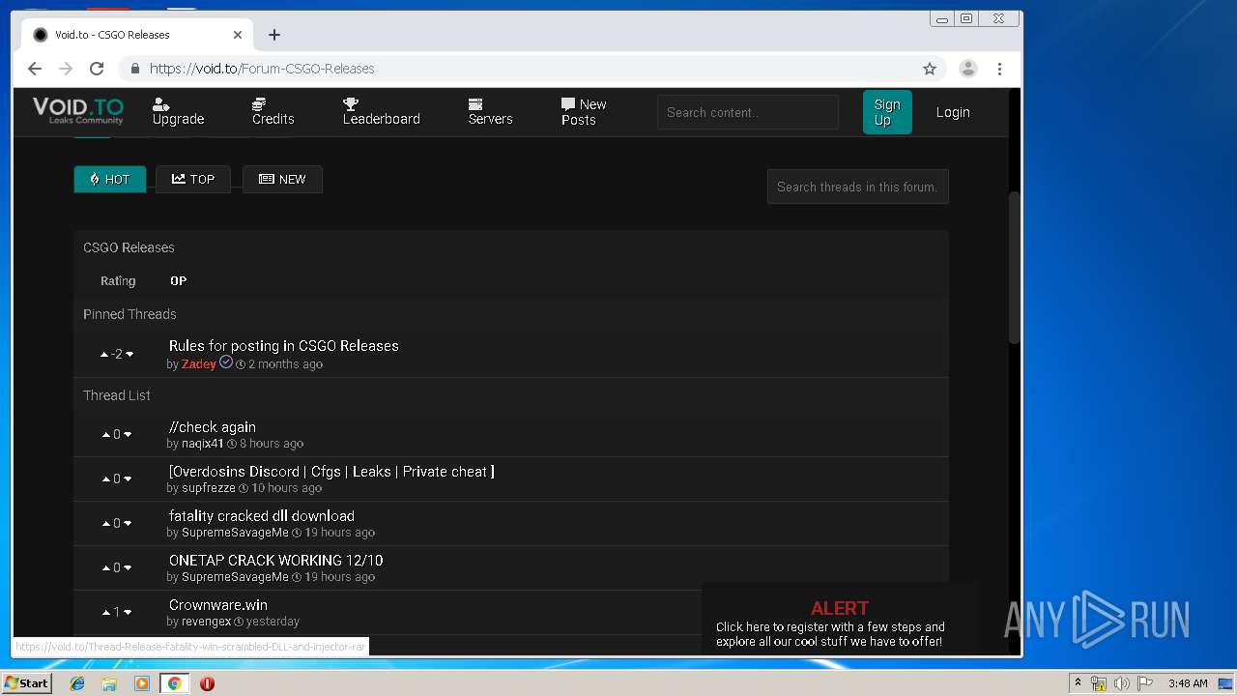1237x696 pixels.
Task: Open New Posts
Action: [x=584, y=112]
